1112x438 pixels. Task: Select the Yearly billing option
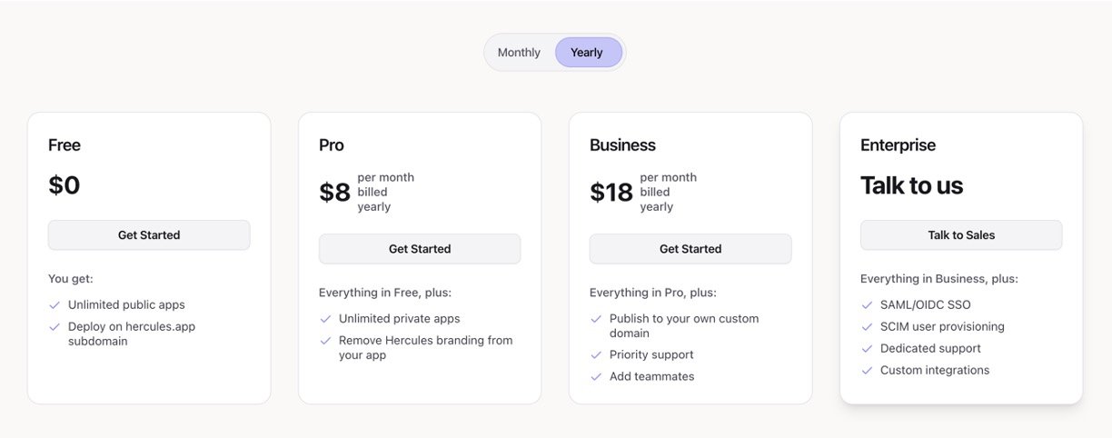(x=587, y=53)
